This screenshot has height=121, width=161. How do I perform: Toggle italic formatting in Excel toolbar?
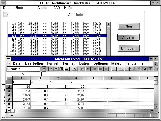87,69
